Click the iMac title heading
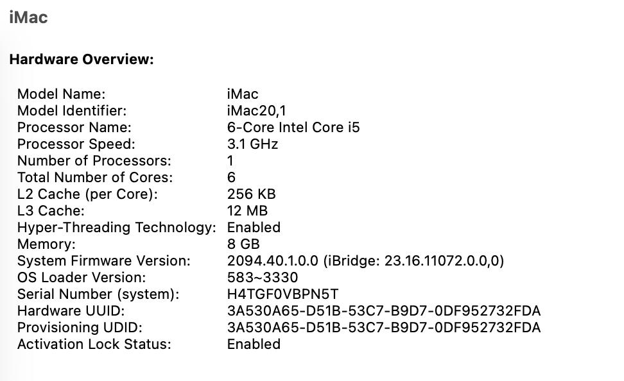 coord(28,17)
